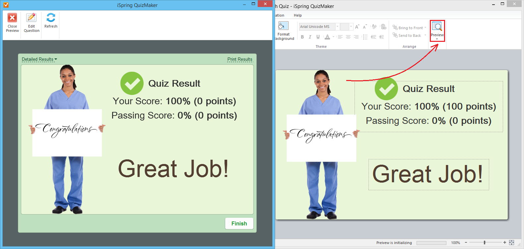
Task: Toggle bulleted list
Action: tap(365, 37)
